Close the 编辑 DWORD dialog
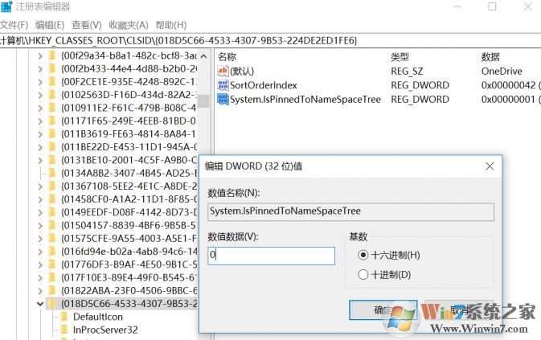The image size is (541, 340). (x=490, y=166)
